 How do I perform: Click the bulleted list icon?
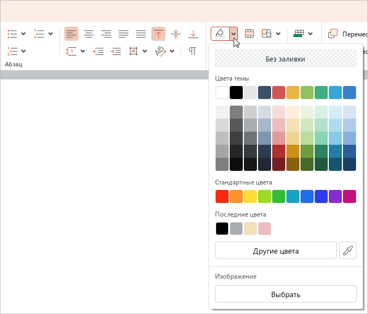[x=12, y=34]
